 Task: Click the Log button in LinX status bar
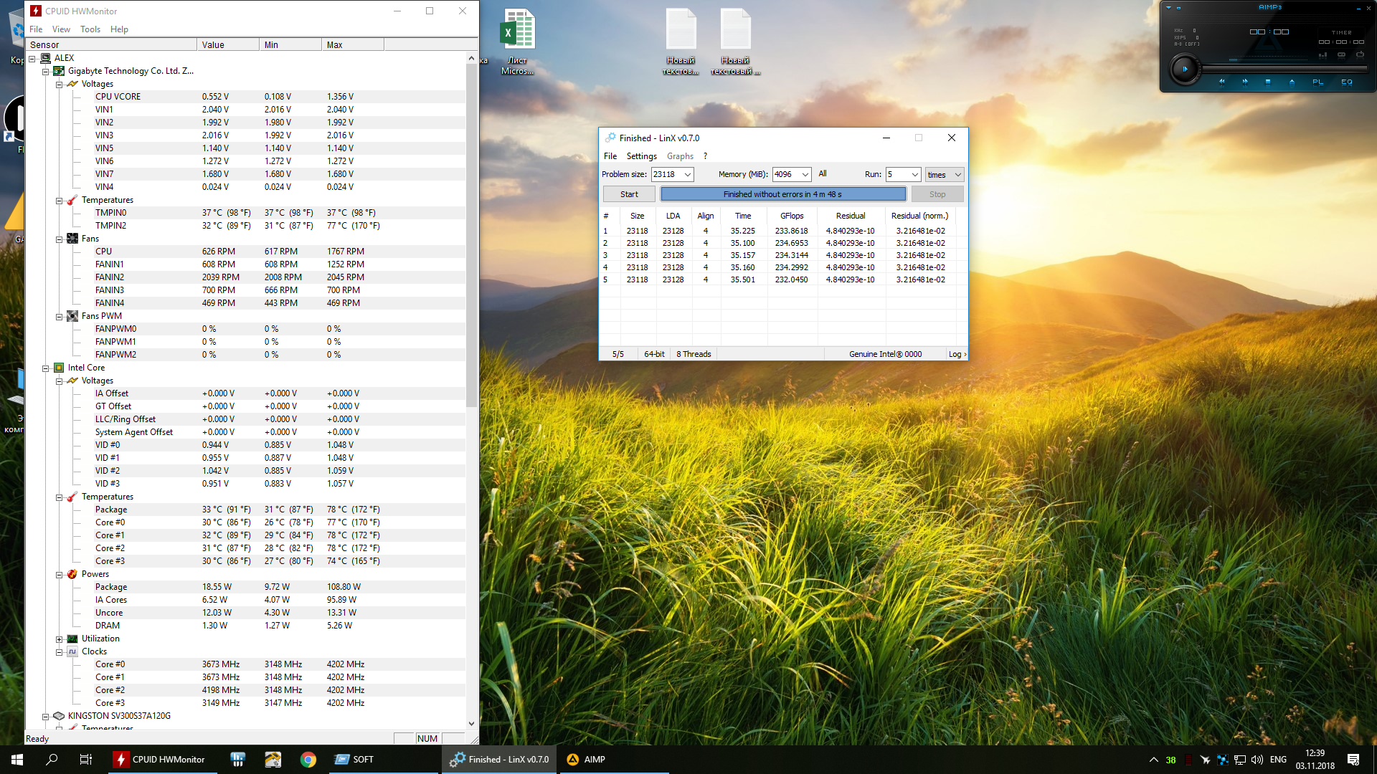click(x=957, y=354)
